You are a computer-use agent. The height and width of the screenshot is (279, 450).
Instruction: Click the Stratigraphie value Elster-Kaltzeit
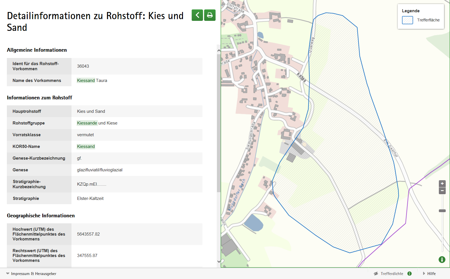90,198
